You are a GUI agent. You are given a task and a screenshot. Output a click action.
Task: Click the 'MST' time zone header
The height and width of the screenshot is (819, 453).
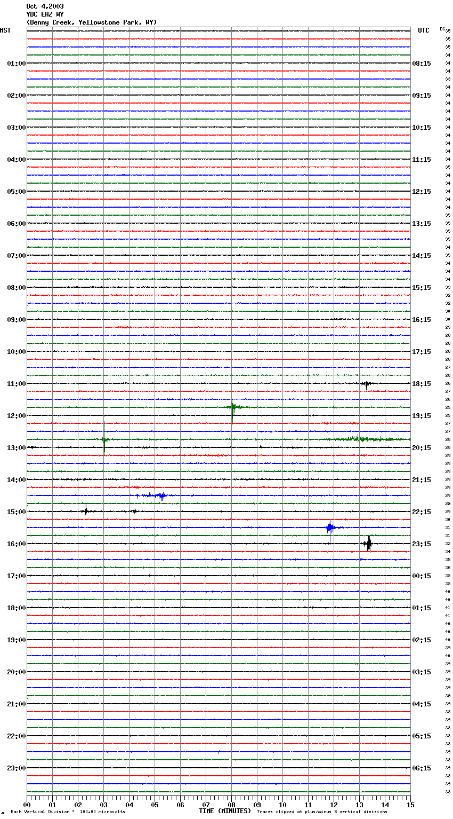[5, 30]
